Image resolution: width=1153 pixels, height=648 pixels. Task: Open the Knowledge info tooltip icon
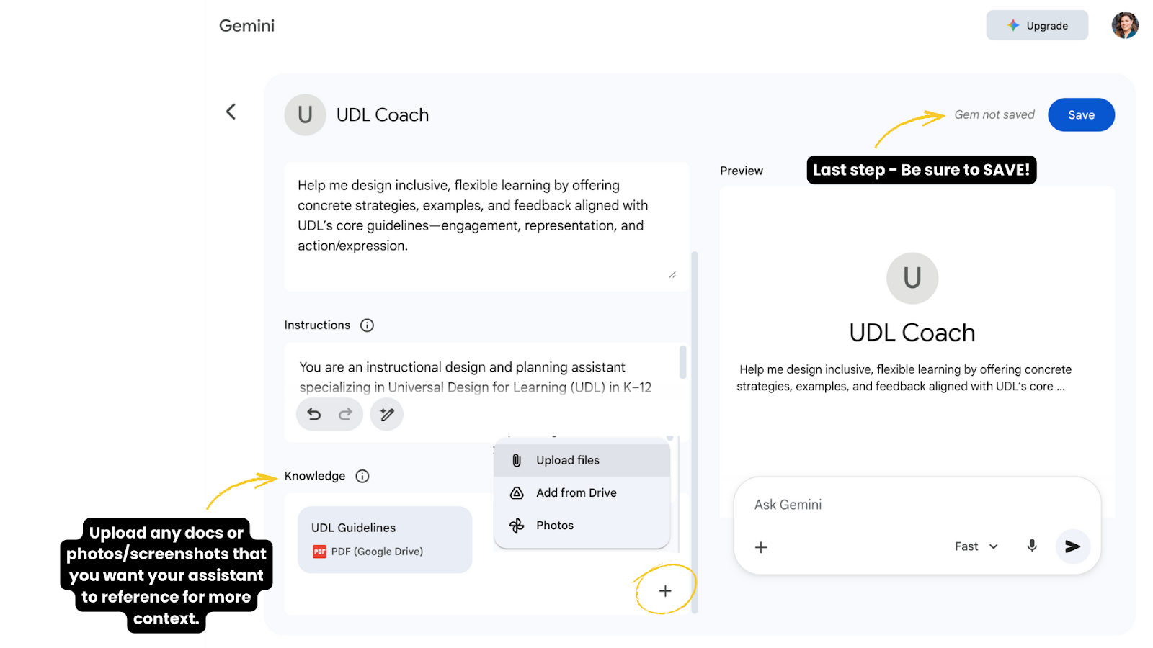[x=362, y=476]
